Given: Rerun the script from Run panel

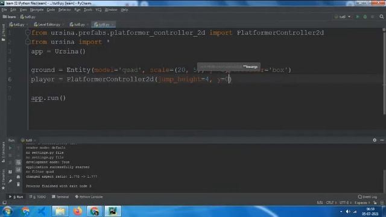Looking at the screenshot, I should (x=10, y=148).
